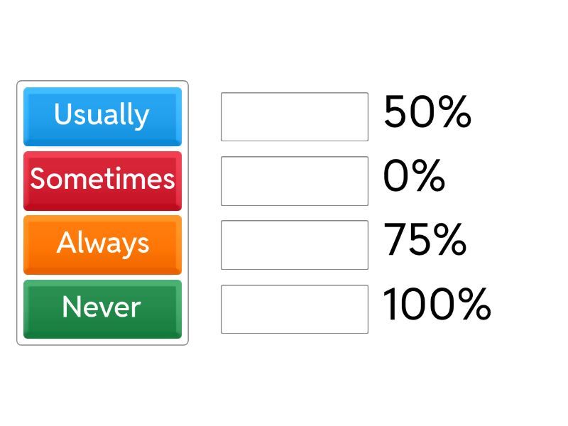This screenshot has width=568, height=426.
Task: Click the blue Usually tile
Action: click(x=102, y=116)
